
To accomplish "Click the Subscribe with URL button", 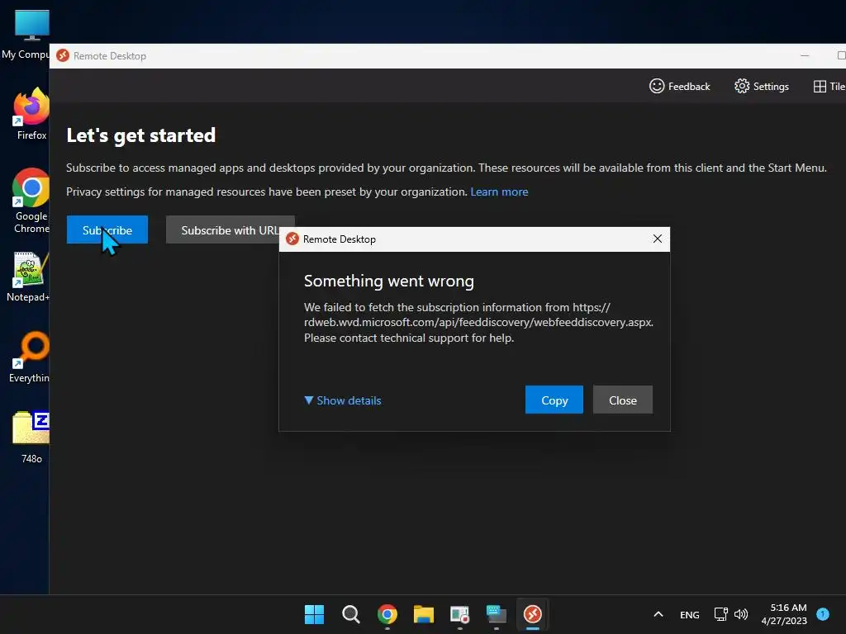I will (231, 229).
